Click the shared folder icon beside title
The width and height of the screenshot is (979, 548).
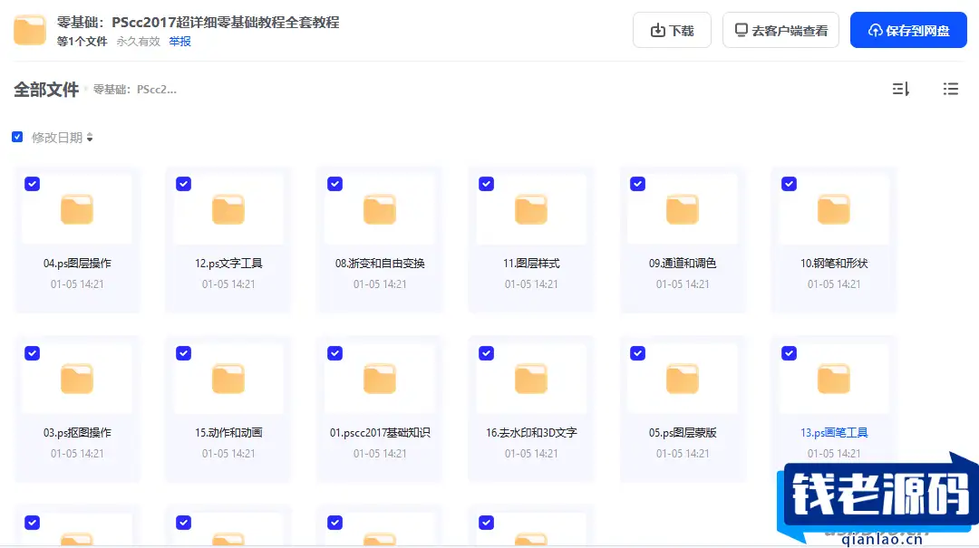coord(30,30)
